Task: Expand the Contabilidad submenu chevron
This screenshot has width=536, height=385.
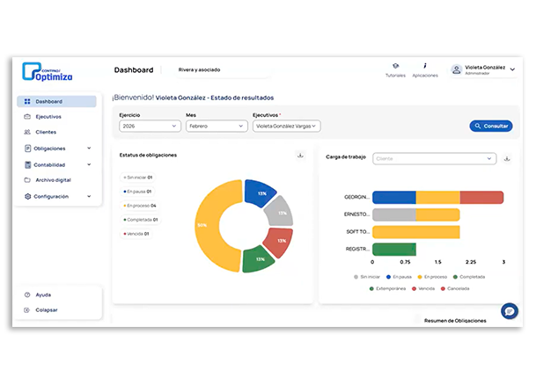Action: pyautogui.click(x=89, y=164)
